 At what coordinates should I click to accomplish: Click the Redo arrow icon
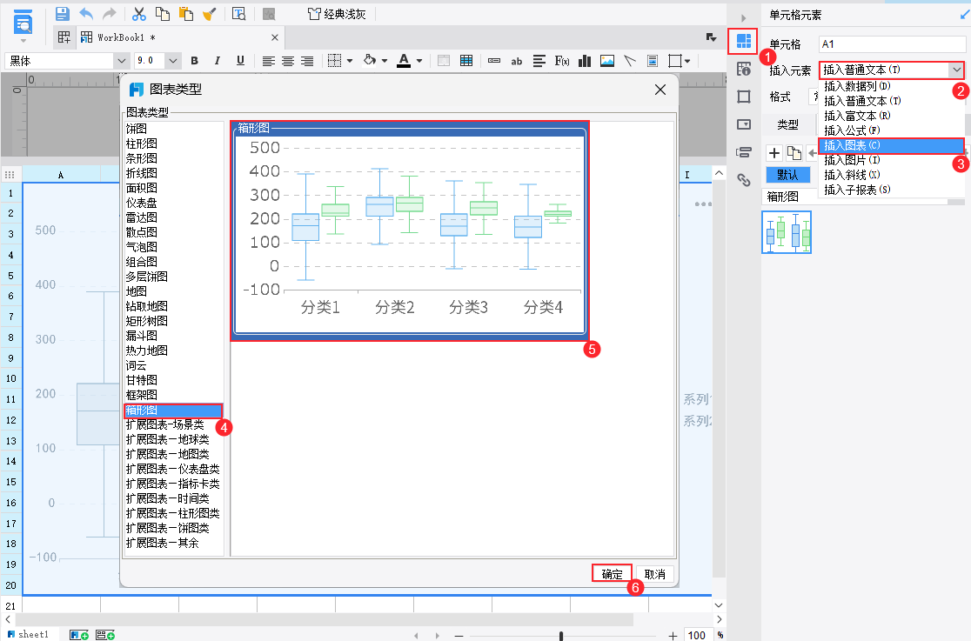[x=109, y=14]
